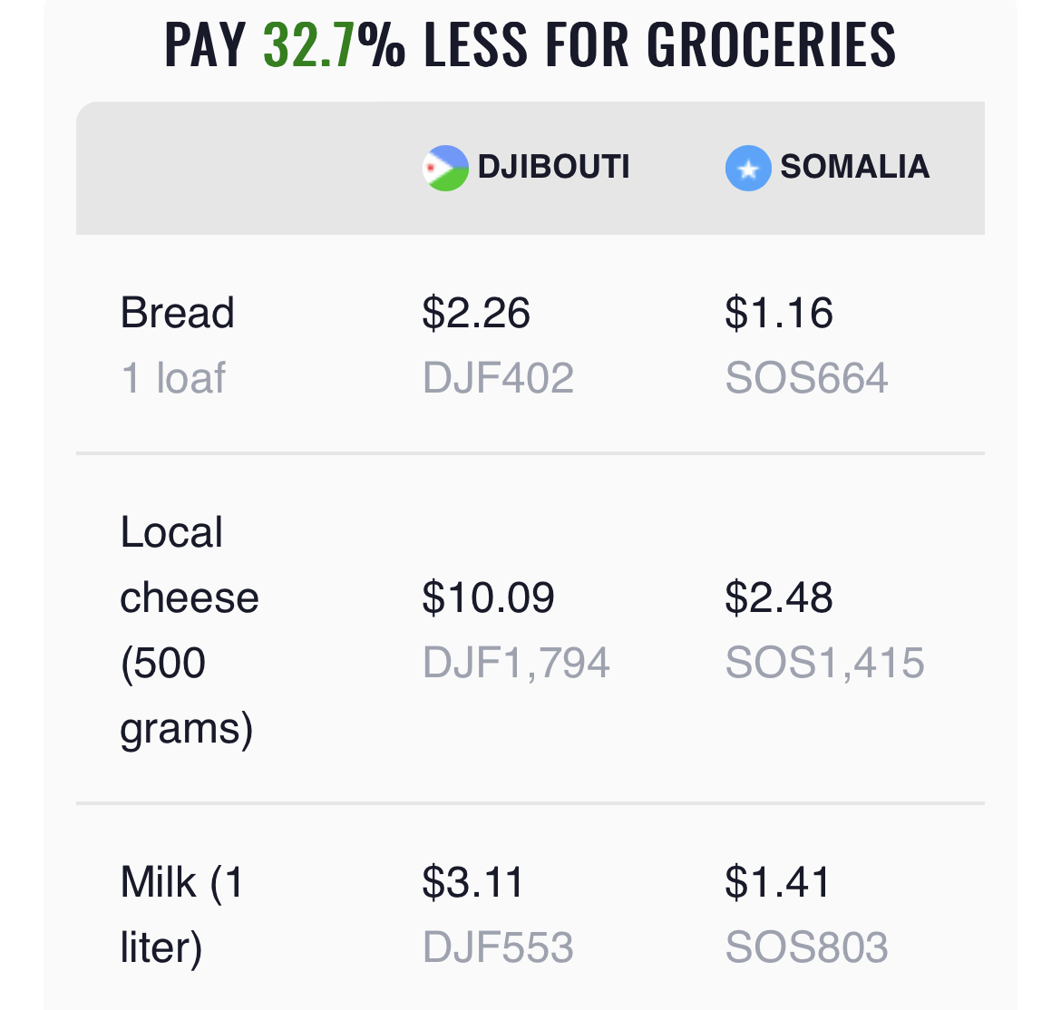
Task: Select Somalia bread price $1.16
Action: (779, 313)
